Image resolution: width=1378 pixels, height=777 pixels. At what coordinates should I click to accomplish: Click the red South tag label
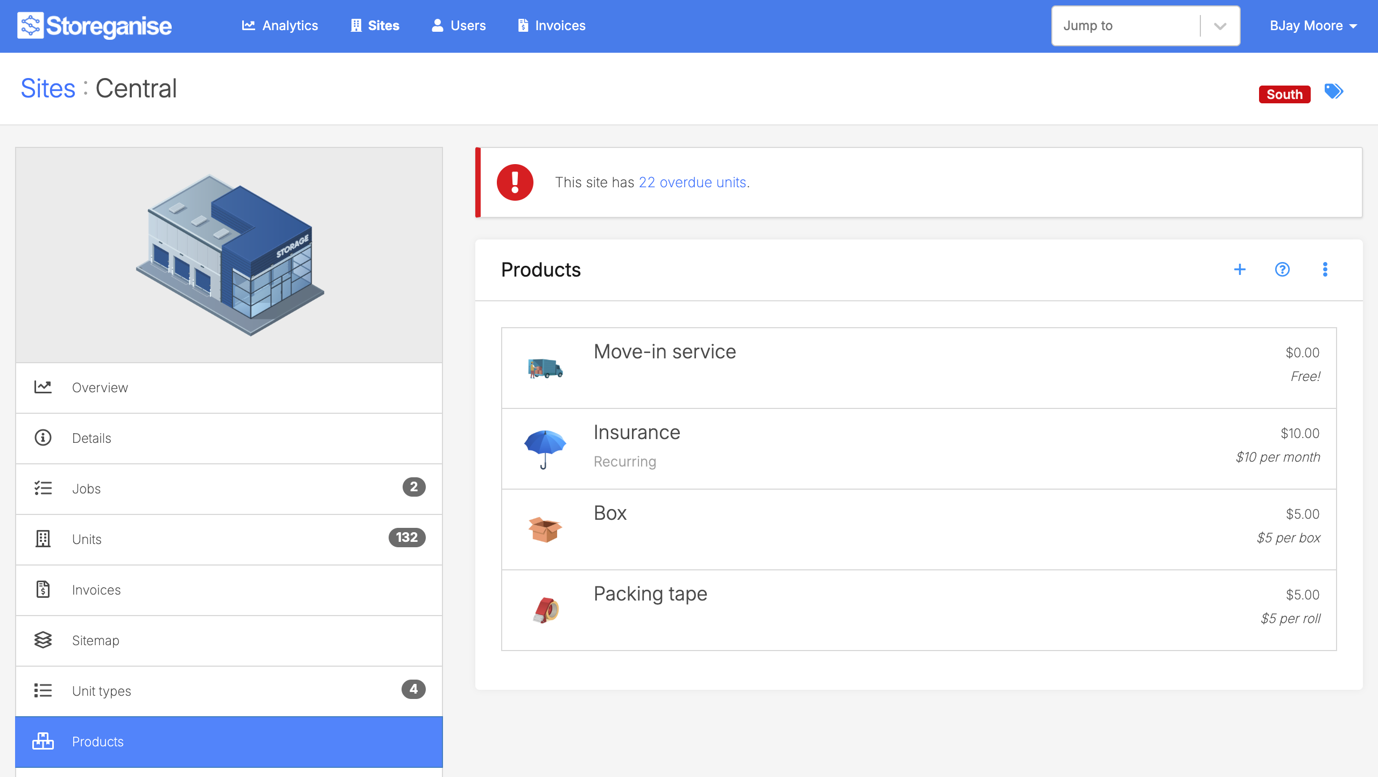pos(1284,94)
